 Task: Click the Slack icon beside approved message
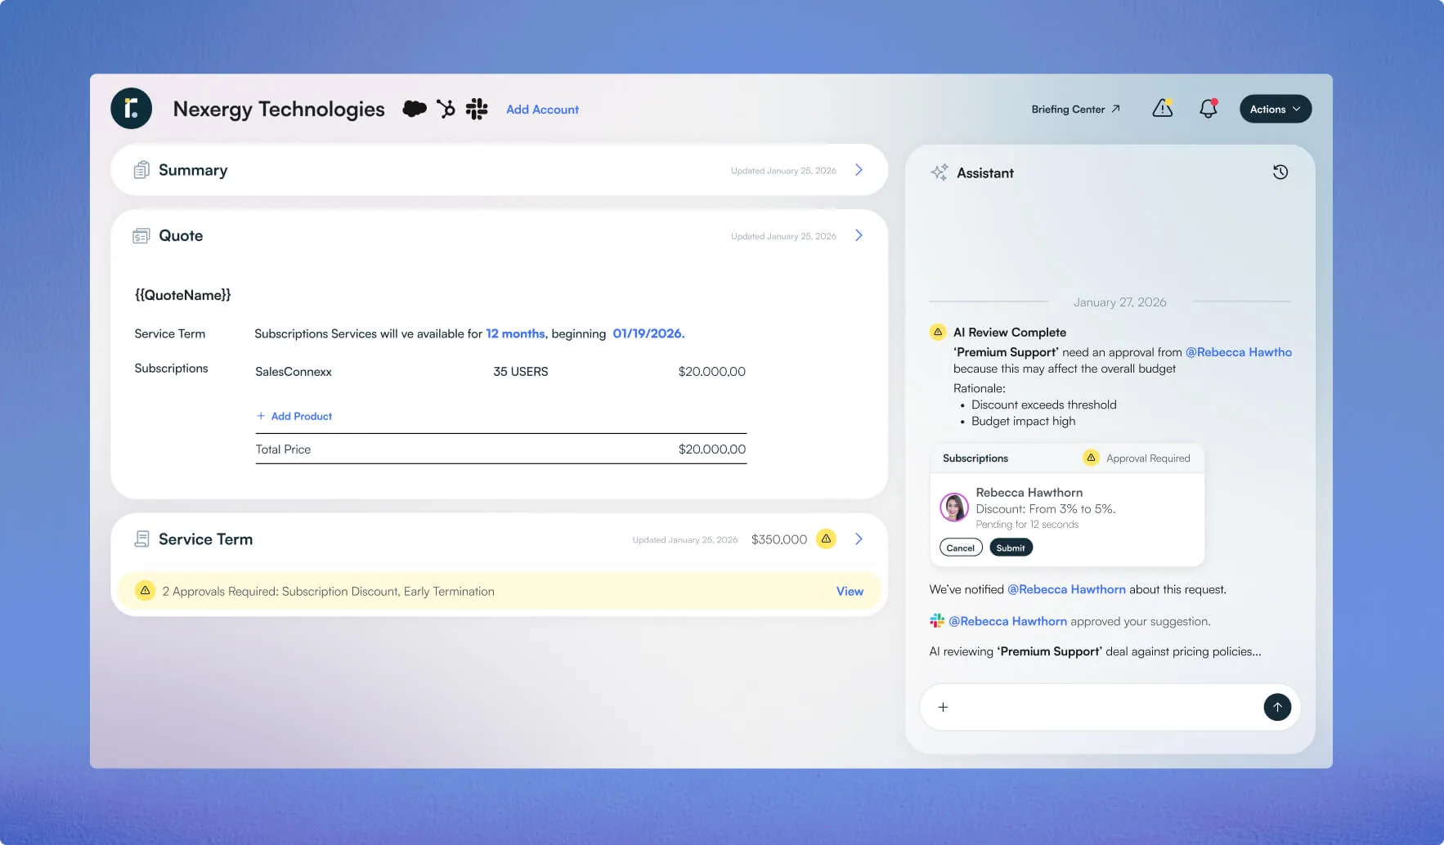click(937, 621)
